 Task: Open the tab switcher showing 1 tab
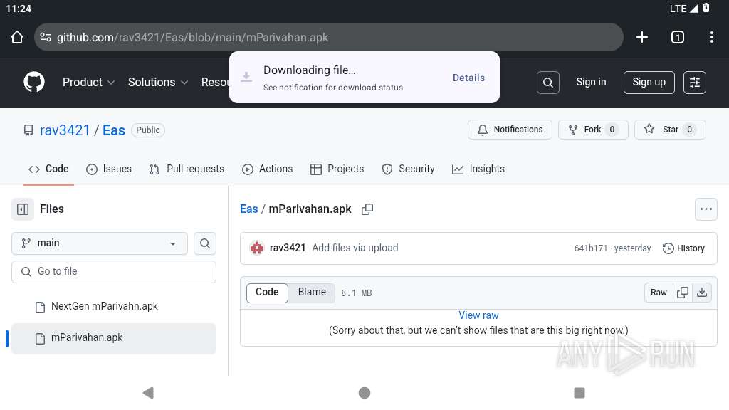point(678,37)
